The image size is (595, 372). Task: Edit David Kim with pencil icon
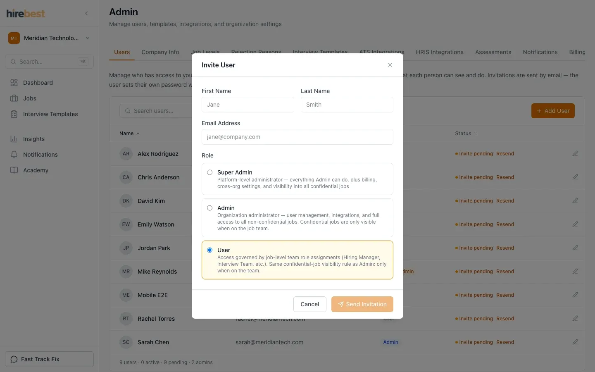(x=575, y=200)
